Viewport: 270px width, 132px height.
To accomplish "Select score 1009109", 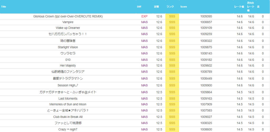I will click(x=206, y=28).
